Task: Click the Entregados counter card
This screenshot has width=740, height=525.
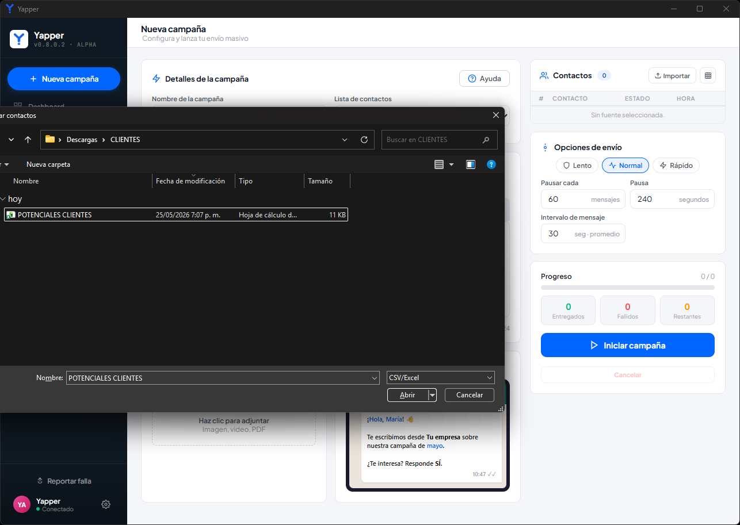Action: pos(569,311)
